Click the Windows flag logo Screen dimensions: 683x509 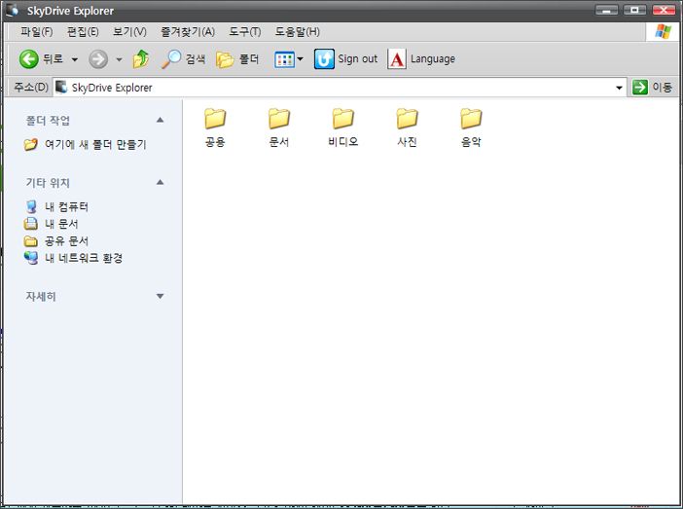click(x=663, y=31)
